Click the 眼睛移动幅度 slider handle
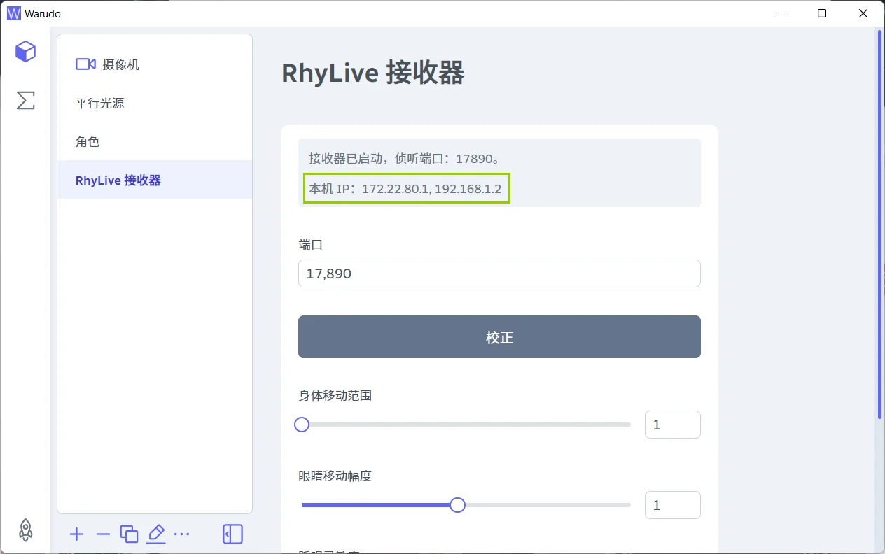 (457, 505)
